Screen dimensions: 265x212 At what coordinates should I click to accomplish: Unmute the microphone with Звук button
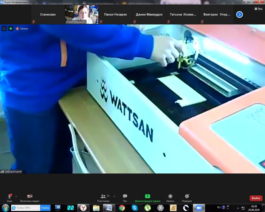pos(10,197)
